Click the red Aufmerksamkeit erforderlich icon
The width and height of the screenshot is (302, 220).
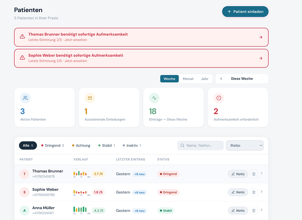coord(218,98)
